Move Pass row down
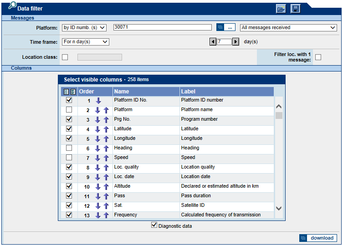Viewport: 343px width, 246px height. click(x=98, y=196)
